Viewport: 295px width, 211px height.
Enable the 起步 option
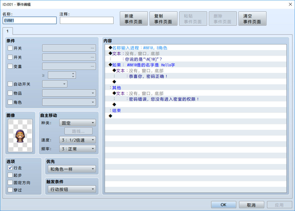(10, 175)
